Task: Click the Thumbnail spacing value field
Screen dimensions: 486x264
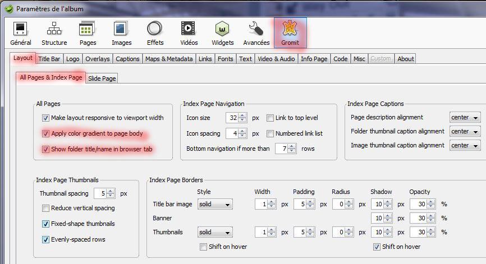Action: tap(100, 193)
